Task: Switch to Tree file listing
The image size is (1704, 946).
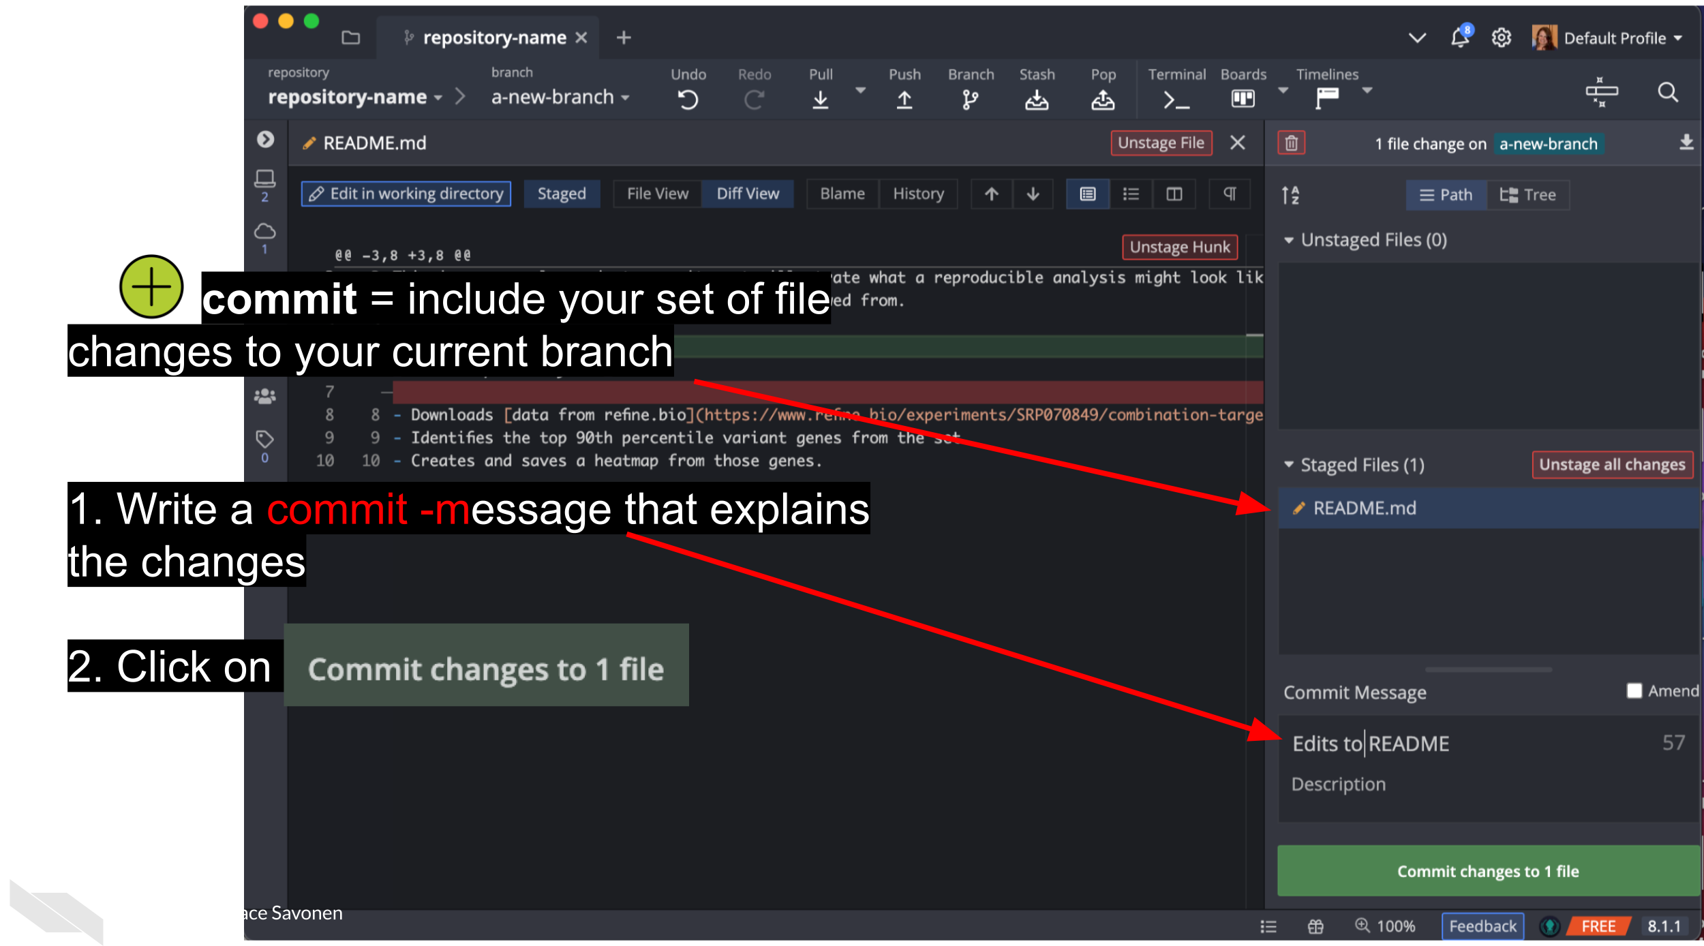Action: 1527,195
